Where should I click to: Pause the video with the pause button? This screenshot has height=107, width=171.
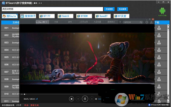[x=85, y=99]
